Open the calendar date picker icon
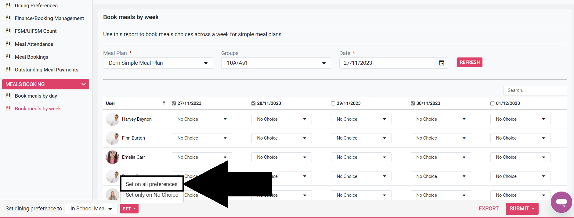574x218 pixels. [441, 63]
